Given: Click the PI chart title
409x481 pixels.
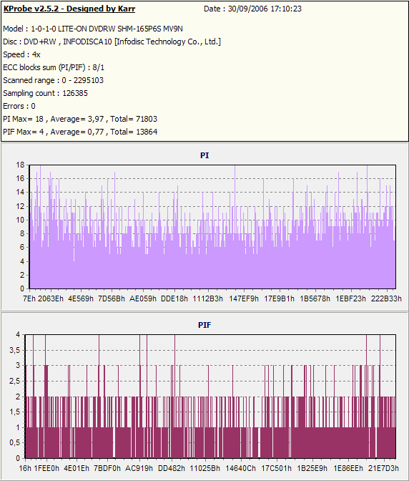Looking at the screenshot, I should [x=204, y=155].
